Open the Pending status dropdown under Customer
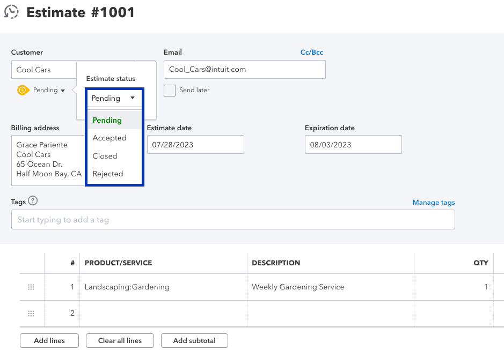The width and height of the screenshot is (504, 350). [x=49, y=90]
